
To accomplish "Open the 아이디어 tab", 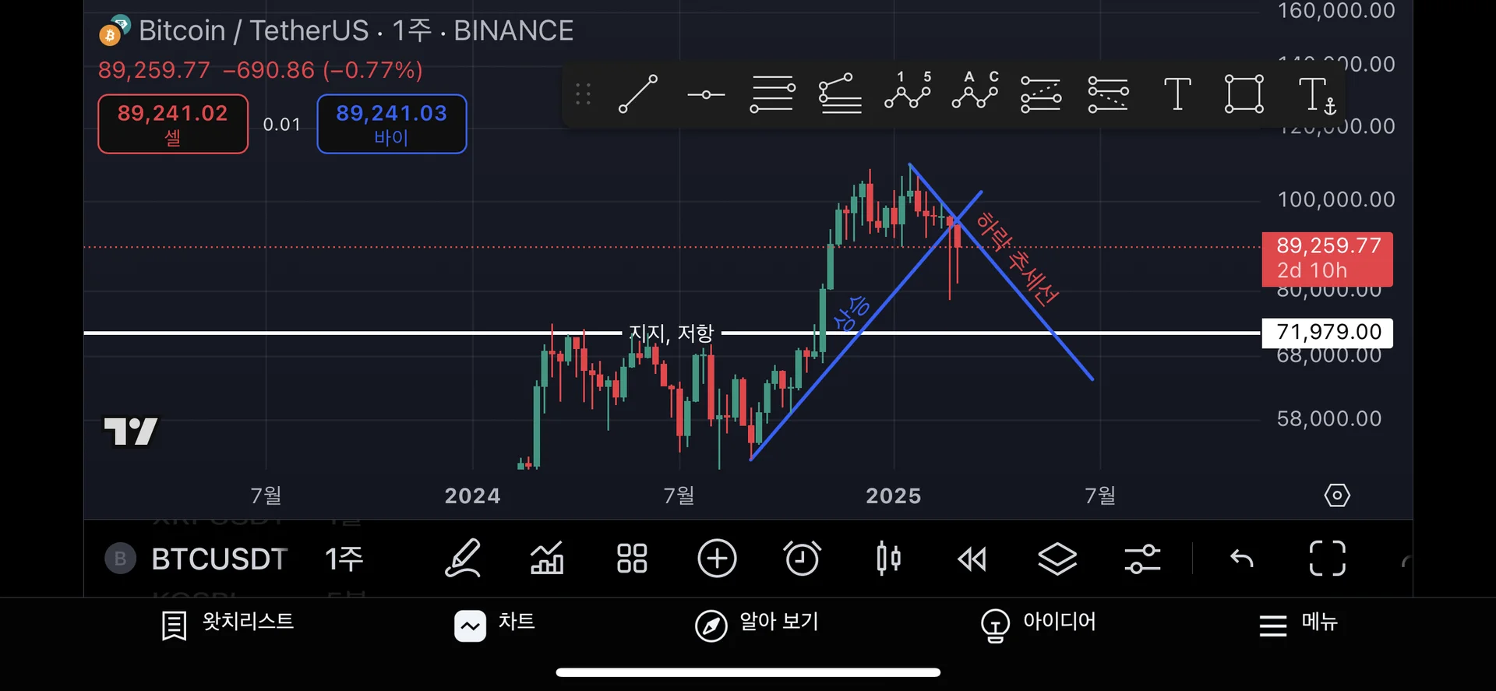I will (x=1039, y=623).
